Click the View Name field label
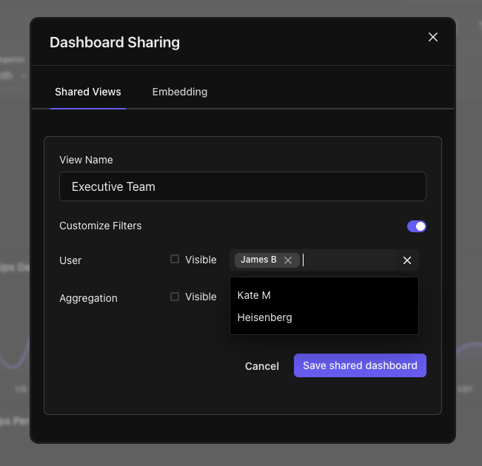482x466 pixels. [x=86, y=160]
